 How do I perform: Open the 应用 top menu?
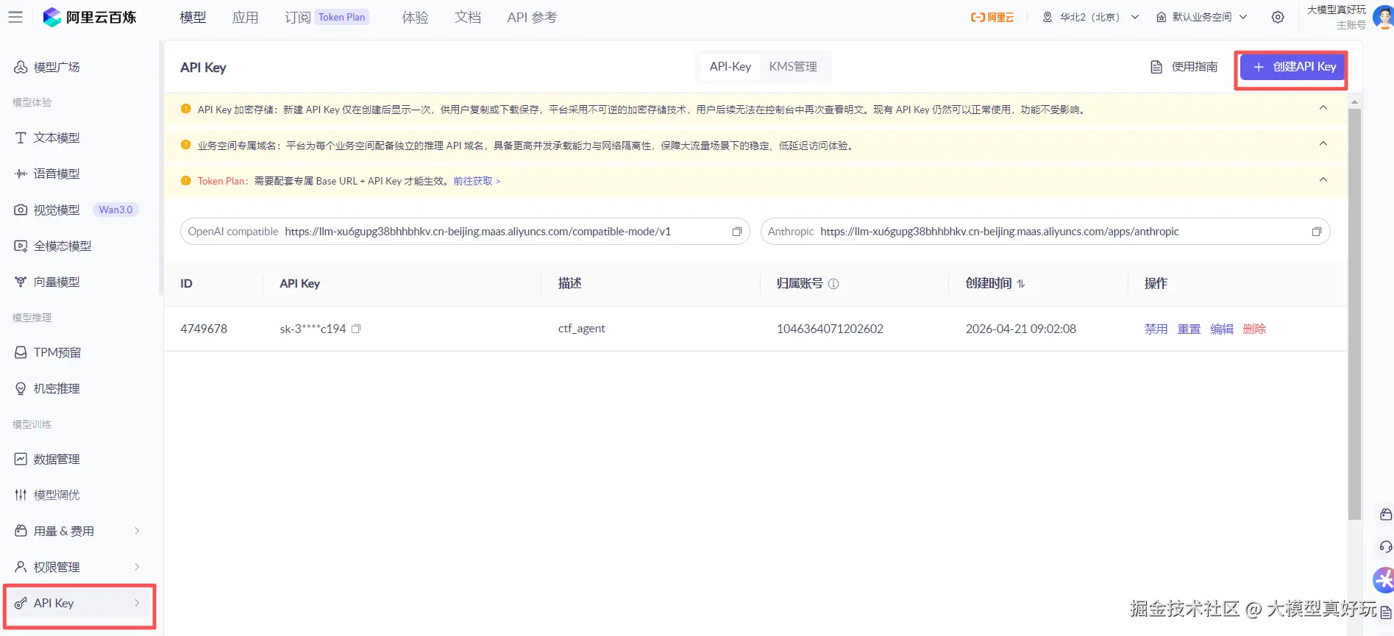point(245,17)
